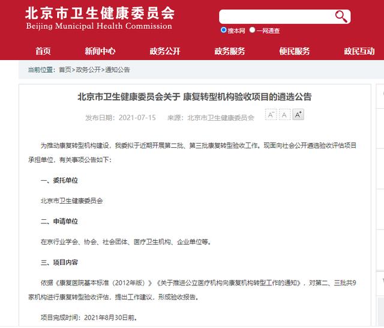Go to 政务公开 in the breadcrumb
Screen dimensions: 384x328
(88, 70)
